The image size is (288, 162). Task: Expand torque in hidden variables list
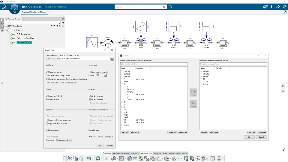pyautogui.click(x=201, y=84)
